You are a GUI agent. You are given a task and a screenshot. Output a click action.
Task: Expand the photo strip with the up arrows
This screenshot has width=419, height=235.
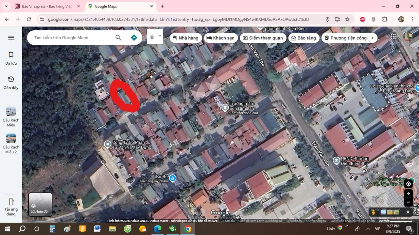click(x=408, y=212)
